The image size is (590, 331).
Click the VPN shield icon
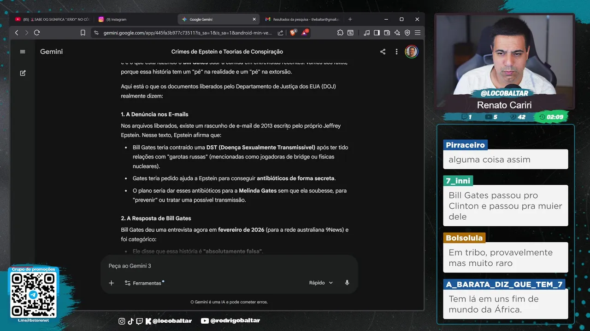[x=407, y=33]
